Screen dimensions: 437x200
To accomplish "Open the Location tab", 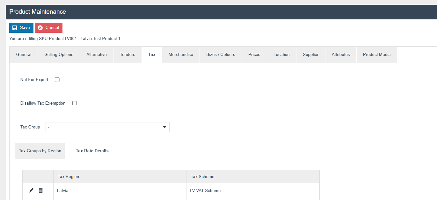I will (x=281, y=55).
